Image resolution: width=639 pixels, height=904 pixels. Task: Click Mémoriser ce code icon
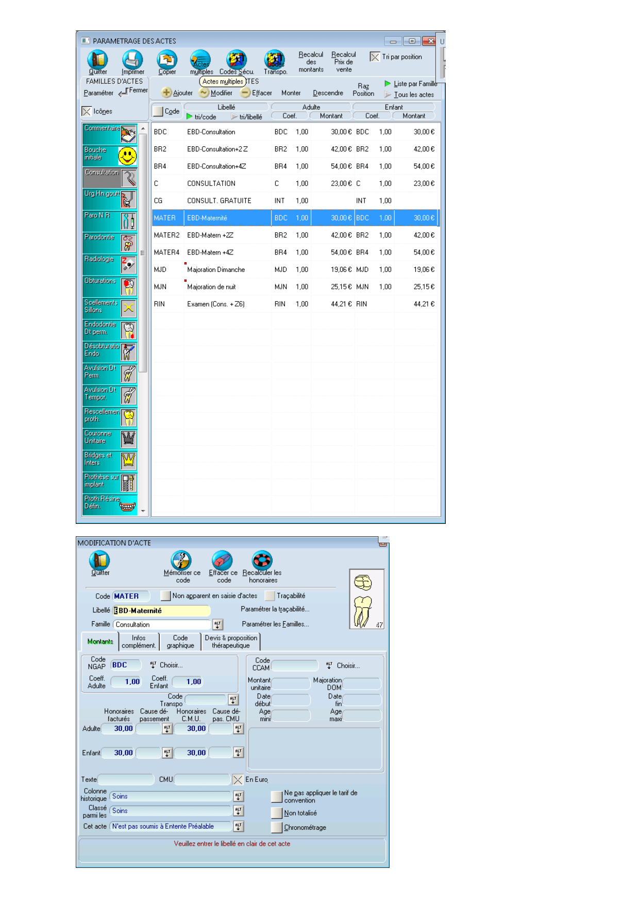pyautogui.click(x=181, y=560)
